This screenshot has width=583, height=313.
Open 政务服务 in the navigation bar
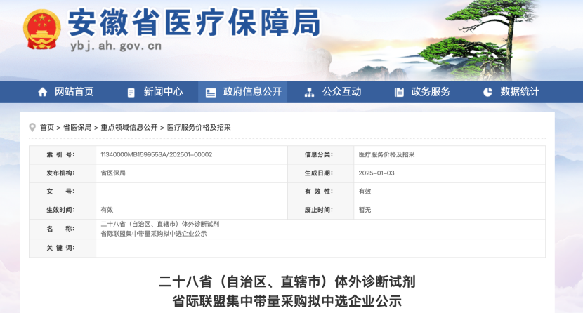pos(431,92)
